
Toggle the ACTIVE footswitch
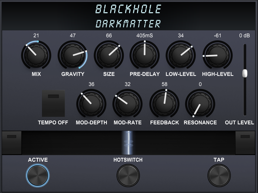pos(38,175)
